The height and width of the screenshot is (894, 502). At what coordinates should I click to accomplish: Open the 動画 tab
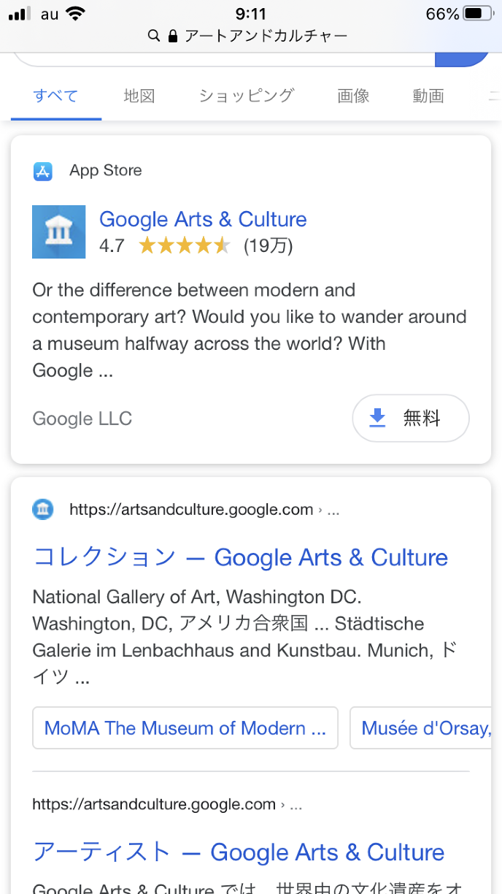428,96
